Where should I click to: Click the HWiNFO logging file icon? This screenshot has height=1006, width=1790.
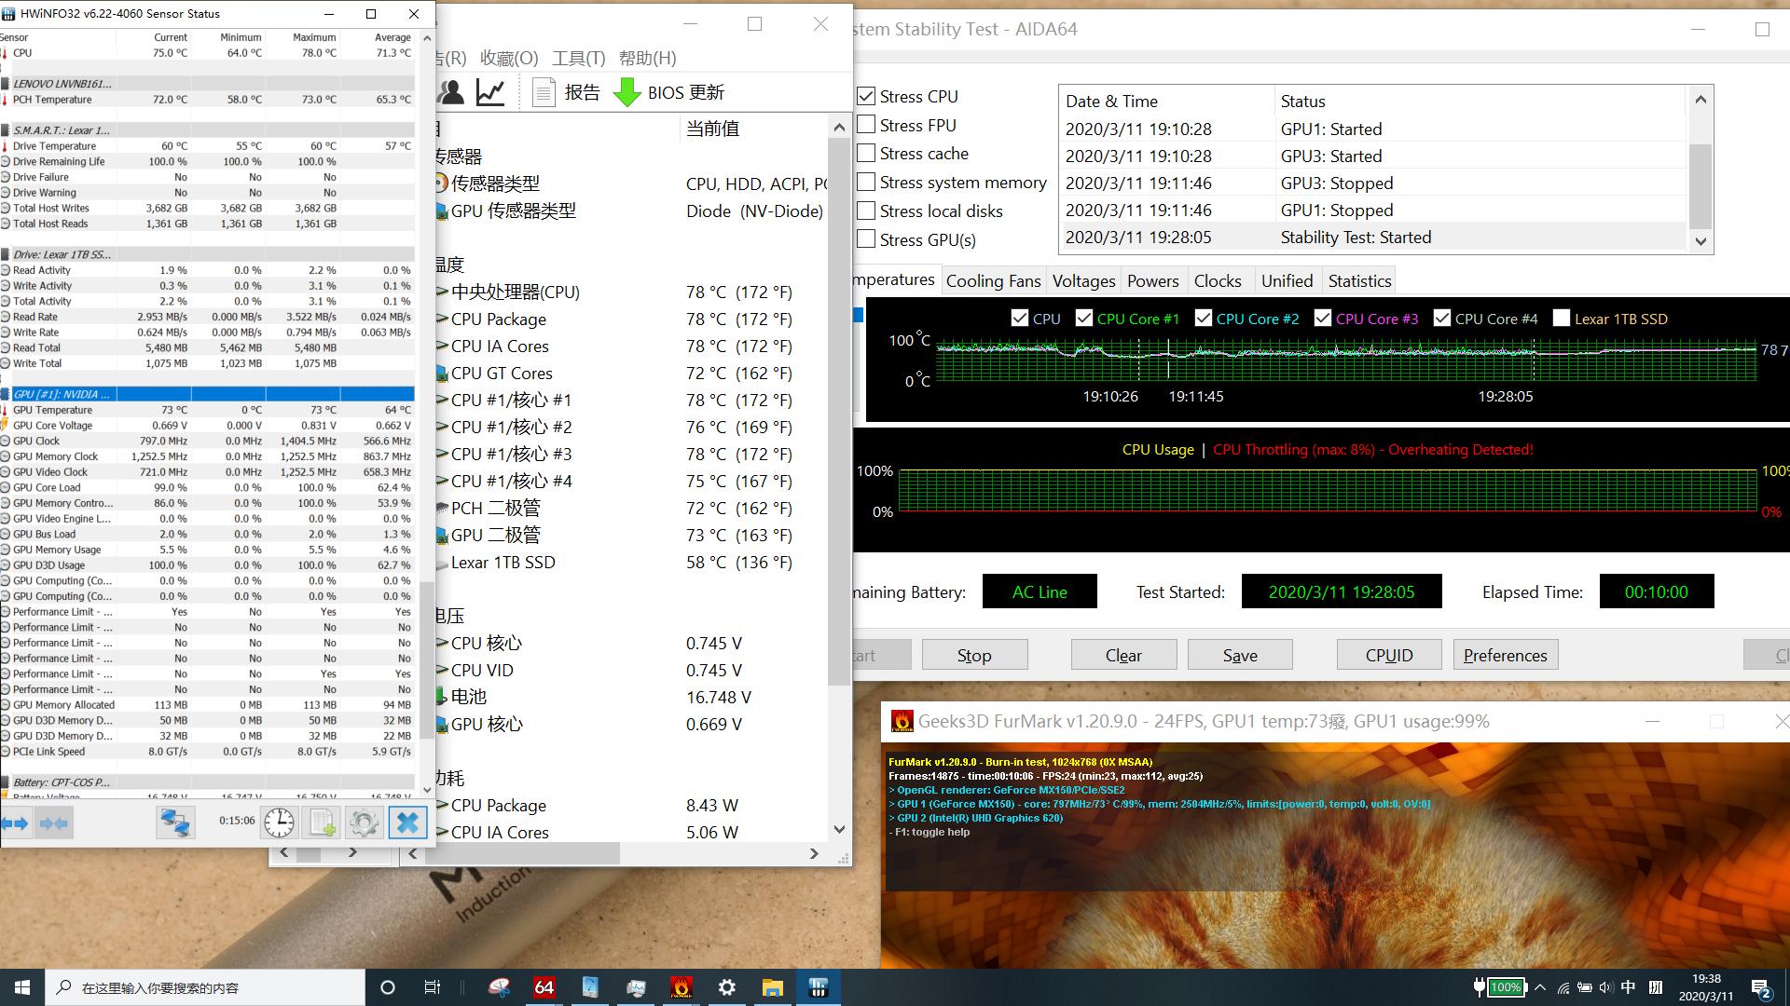[323, 823]
